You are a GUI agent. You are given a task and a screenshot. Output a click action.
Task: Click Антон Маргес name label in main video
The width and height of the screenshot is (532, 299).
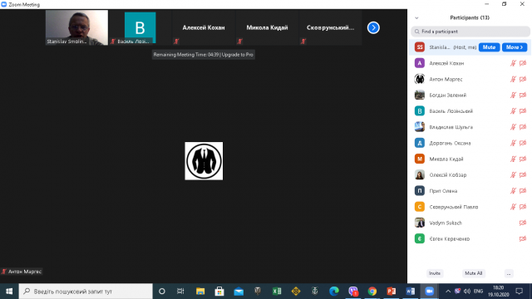click(24, 272)
